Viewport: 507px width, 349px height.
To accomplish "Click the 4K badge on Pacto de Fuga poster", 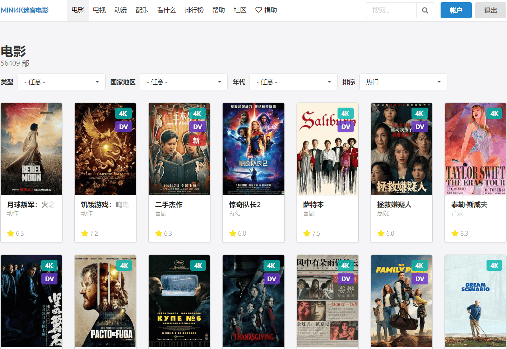I will pos(124,266).
